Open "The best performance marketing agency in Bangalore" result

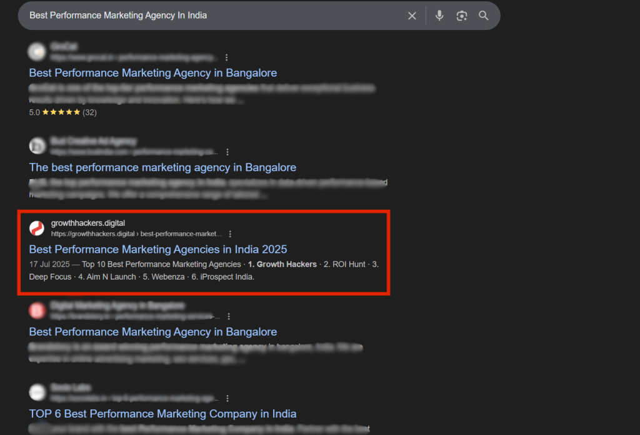(162, 167)
